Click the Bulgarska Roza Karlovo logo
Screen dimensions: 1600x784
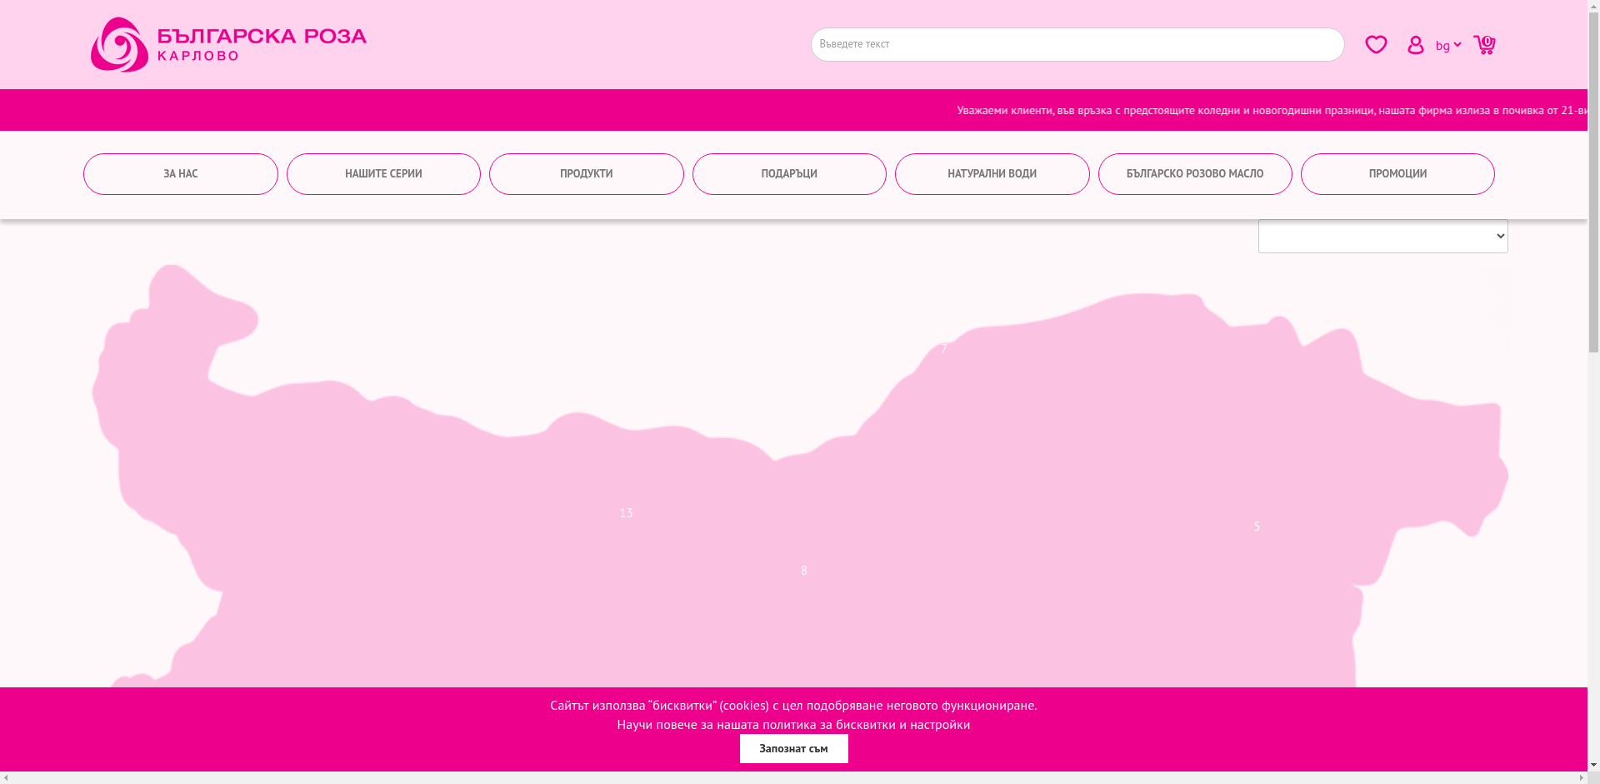228,45
